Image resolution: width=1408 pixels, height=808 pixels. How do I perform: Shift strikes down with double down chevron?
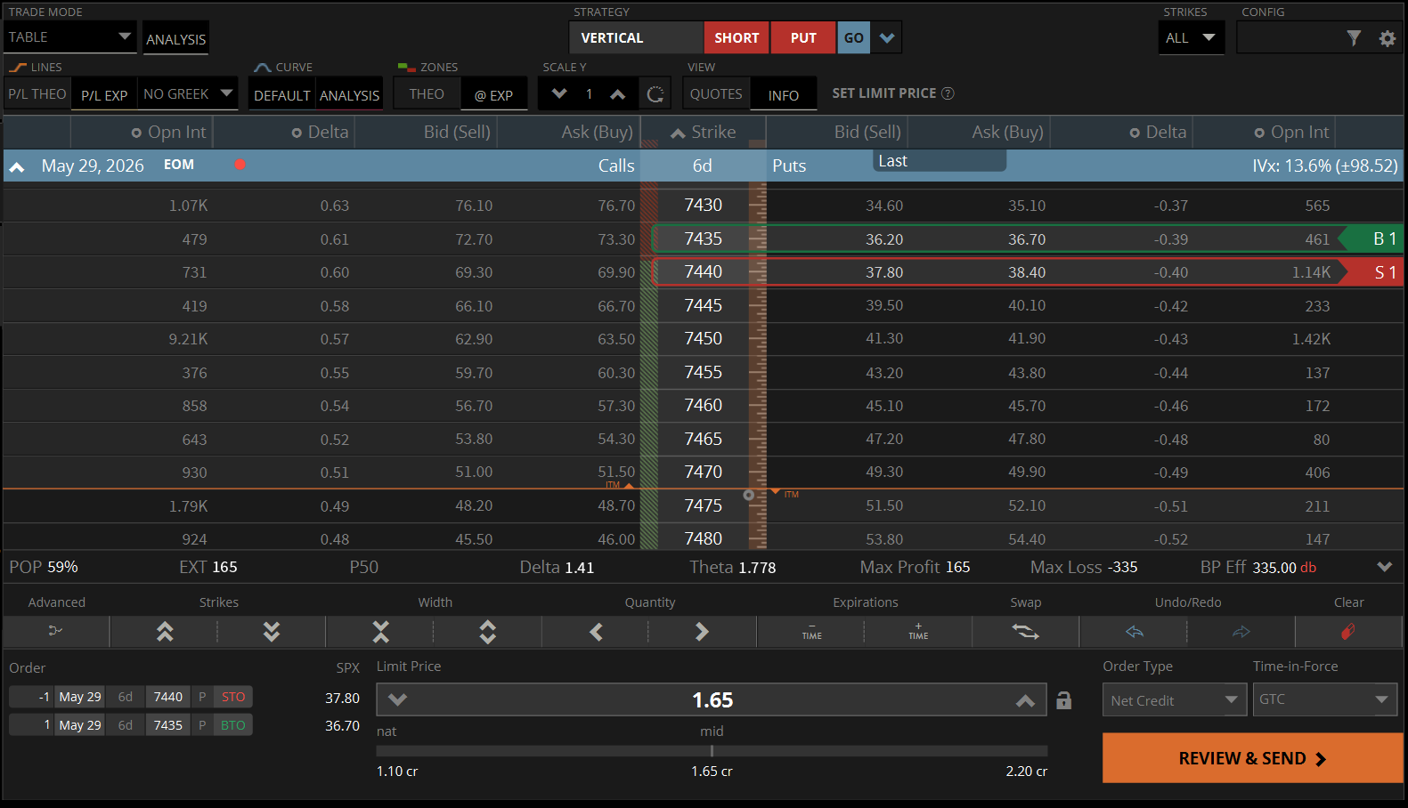272,632
